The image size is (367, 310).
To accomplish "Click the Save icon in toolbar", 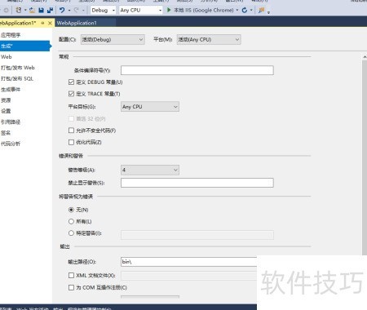I will 41,11.
